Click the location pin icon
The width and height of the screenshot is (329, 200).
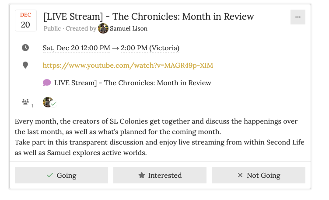click(25, 66)
